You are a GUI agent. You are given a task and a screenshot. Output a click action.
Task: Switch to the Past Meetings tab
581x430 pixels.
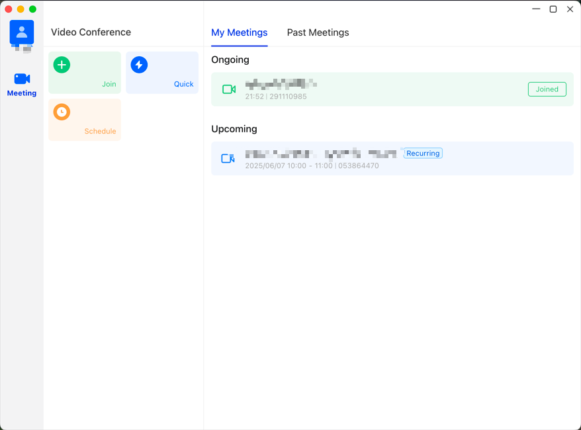pos(318,32)
